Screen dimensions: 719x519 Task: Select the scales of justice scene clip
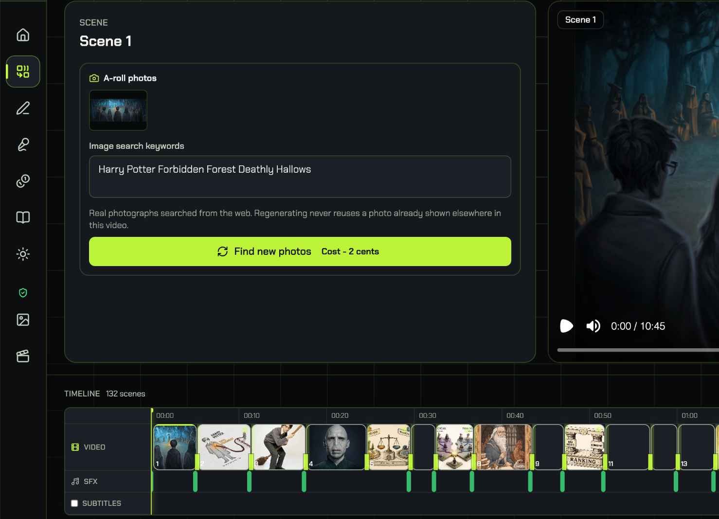(389, 447)
